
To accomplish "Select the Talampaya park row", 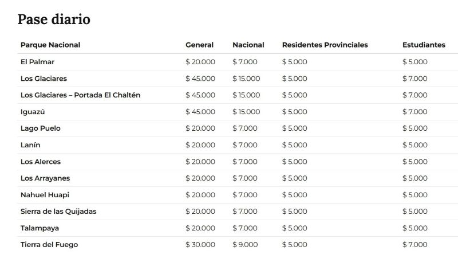I will [238, 228].
